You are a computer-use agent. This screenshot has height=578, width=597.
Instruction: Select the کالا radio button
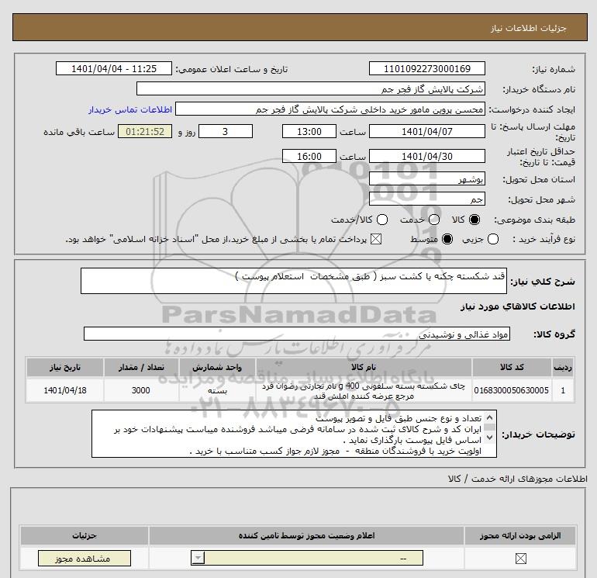coord(474,220)
